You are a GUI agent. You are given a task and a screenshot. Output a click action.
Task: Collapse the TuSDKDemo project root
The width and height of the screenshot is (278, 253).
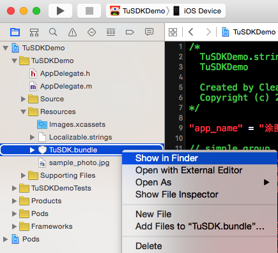click(x=6, y=48)
